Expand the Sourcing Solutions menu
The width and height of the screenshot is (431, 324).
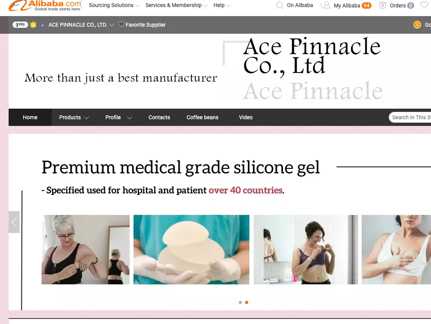pyautogui.click(x=114, y=5)
